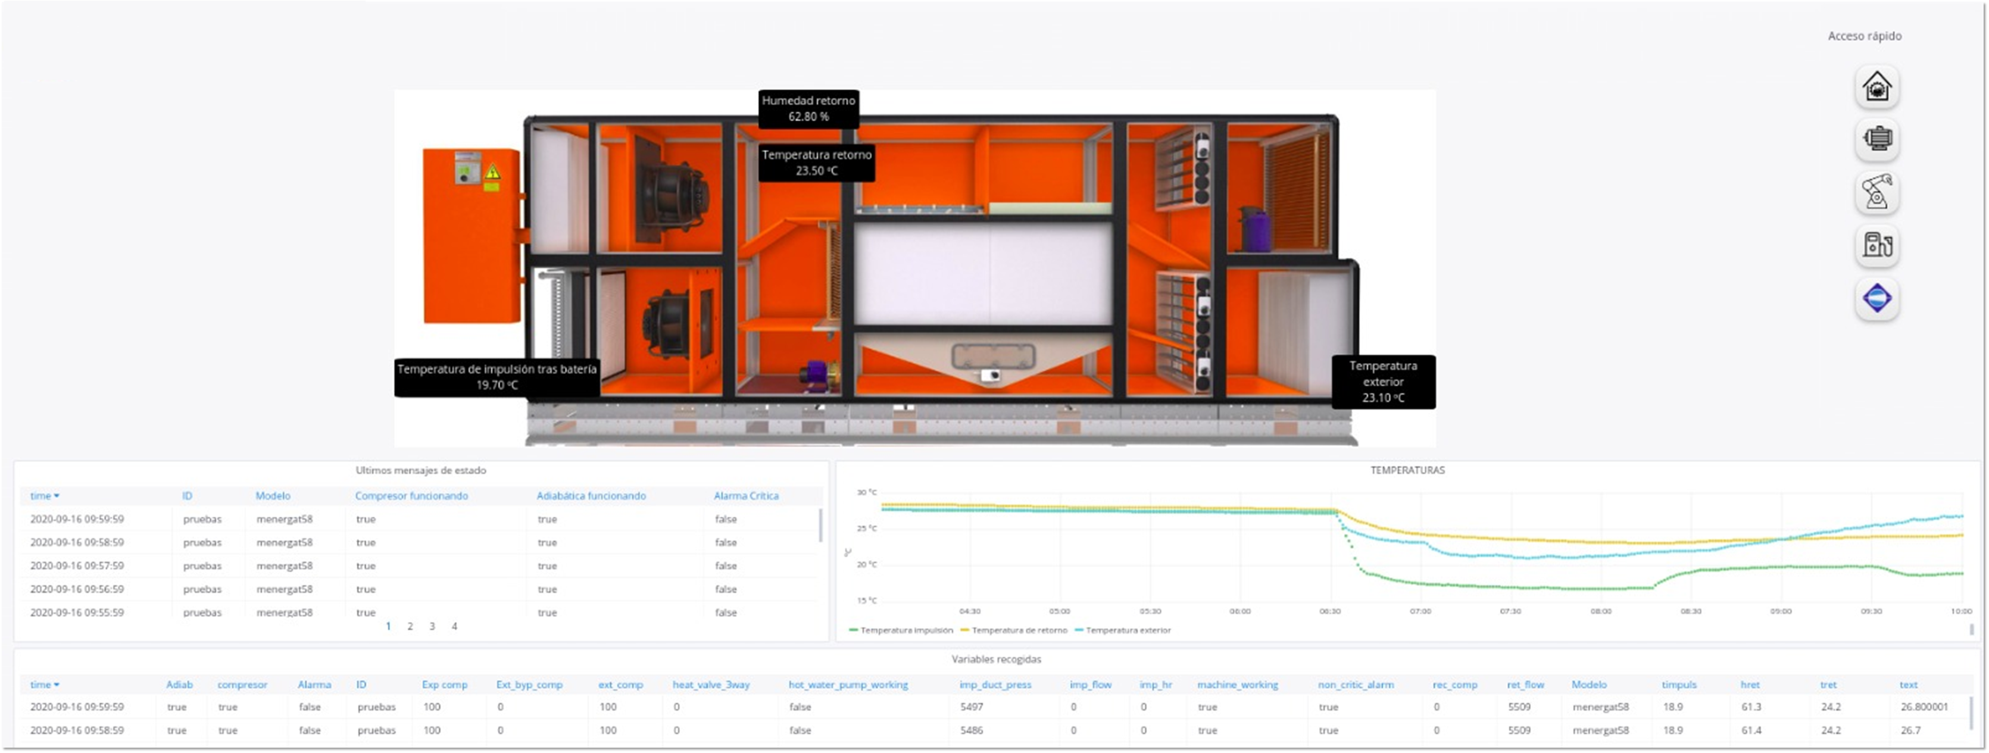Screen dimensions: 1989x753
Task: Select status row timestamp 2020-09-16 09:56:59
Action: click(76, 589)
